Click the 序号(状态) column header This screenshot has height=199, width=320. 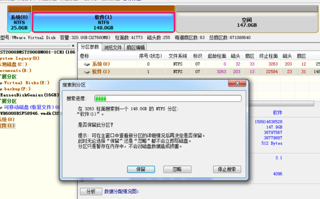click(x=151, y=56)
